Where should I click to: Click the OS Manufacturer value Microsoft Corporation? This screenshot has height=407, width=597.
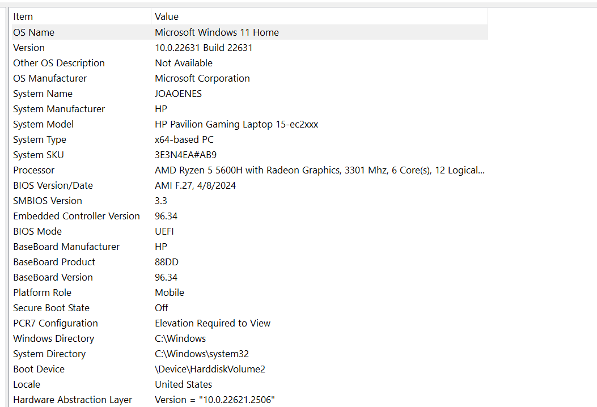[x=202, y=78]
